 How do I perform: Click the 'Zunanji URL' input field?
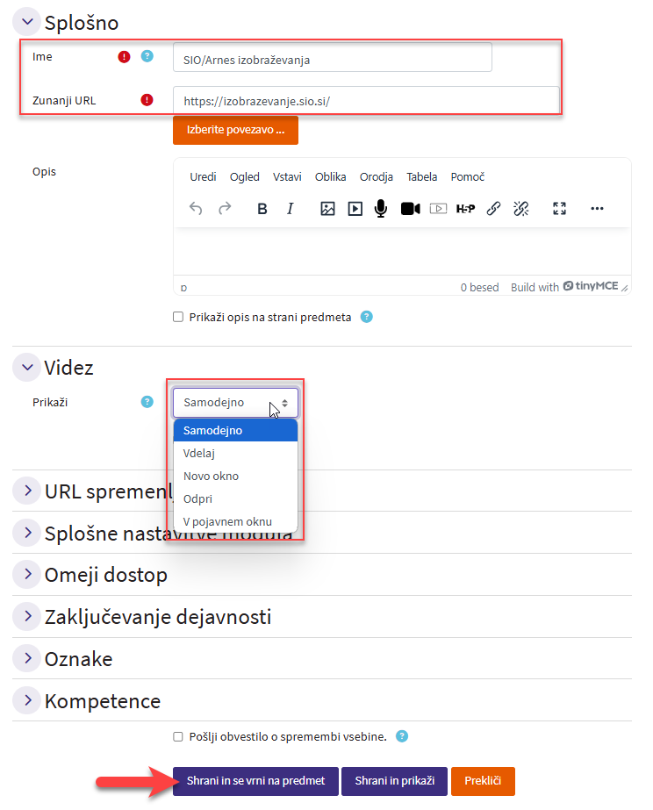click(x=365, y=101)
